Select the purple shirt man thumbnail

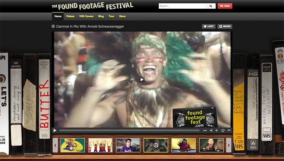pyautogui.click(x=128, y=145)
